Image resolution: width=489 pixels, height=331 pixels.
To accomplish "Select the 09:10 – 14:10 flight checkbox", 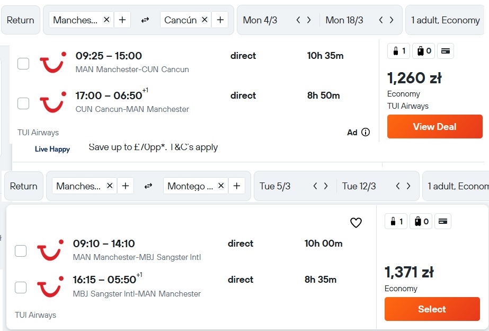I will (x=21, y=251).
